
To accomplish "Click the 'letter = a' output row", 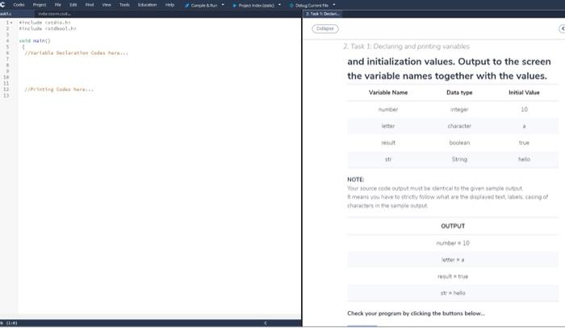I will pyautogui.click(x=453, y=259).
